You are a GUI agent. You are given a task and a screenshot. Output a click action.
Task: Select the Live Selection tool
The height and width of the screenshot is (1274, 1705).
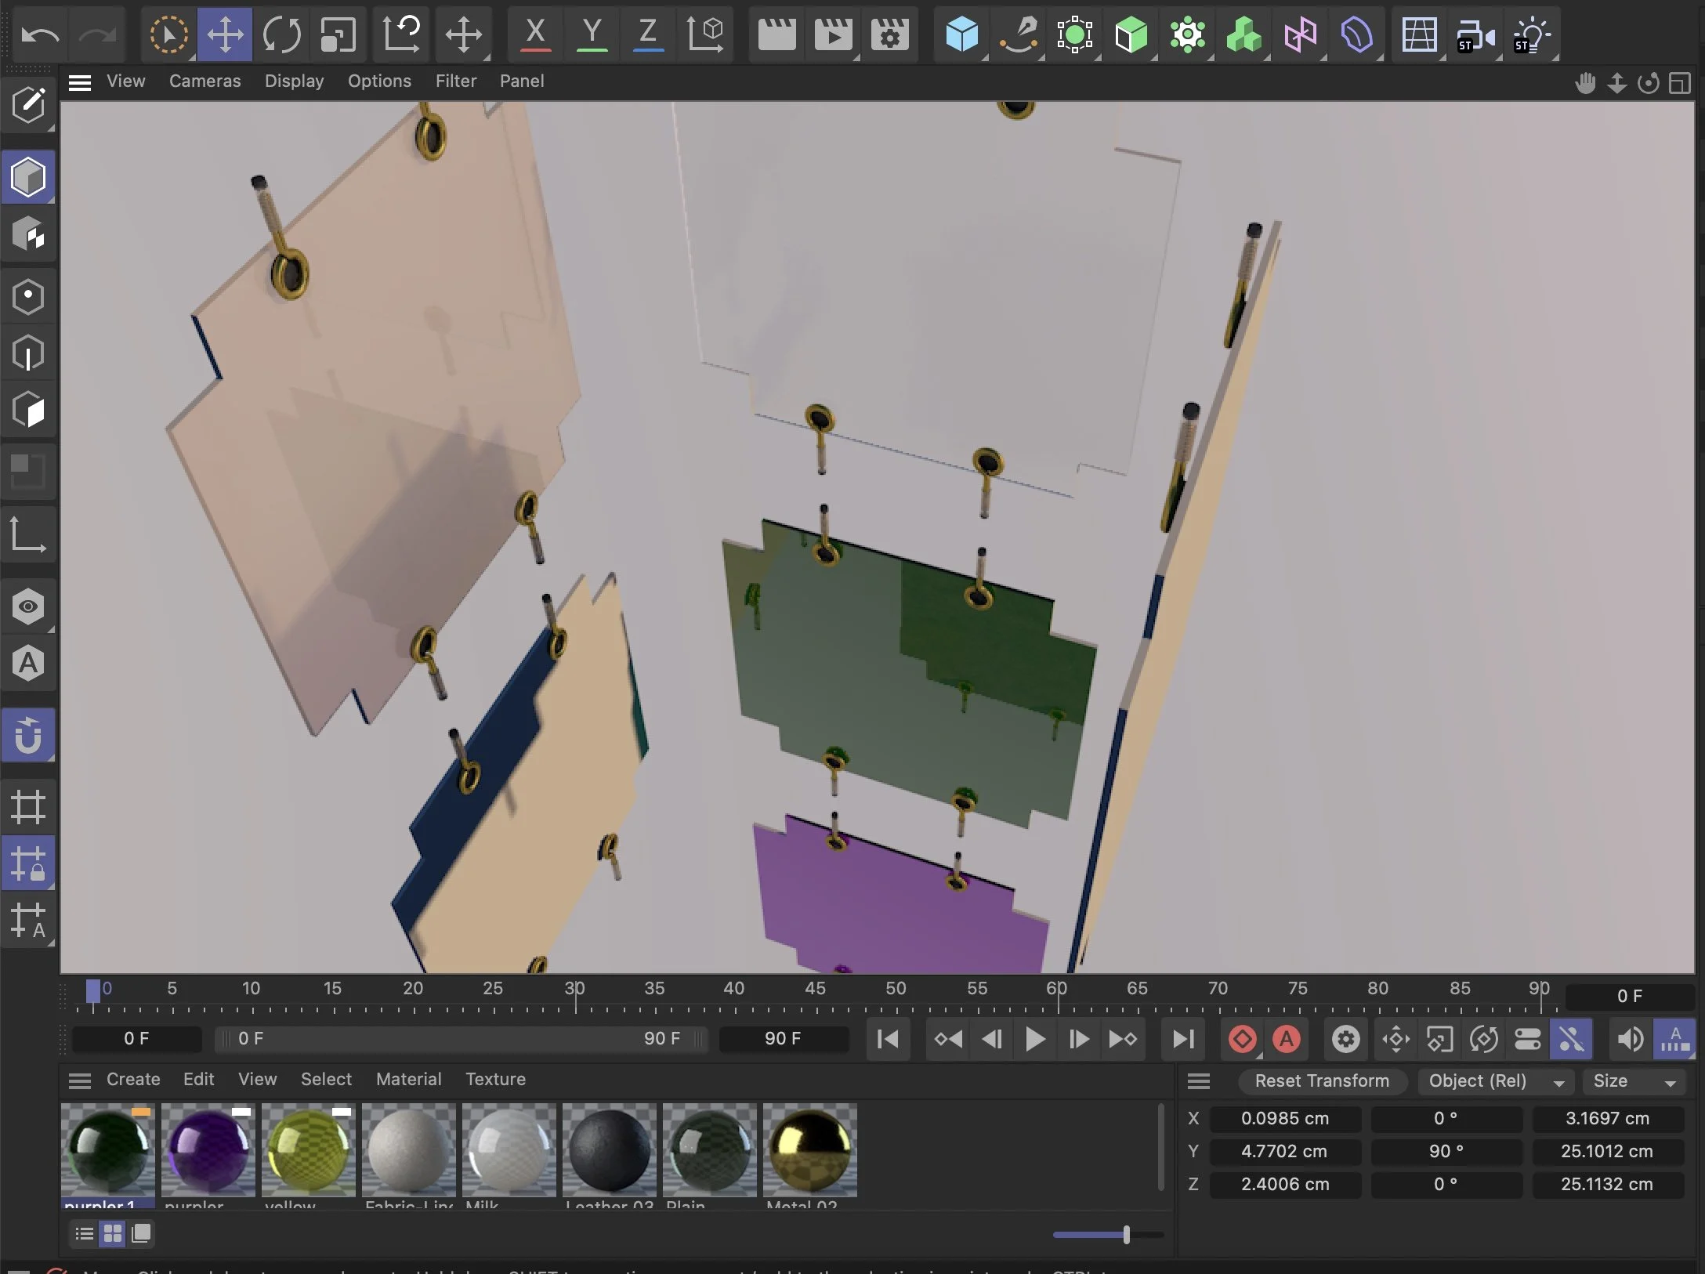168,34
